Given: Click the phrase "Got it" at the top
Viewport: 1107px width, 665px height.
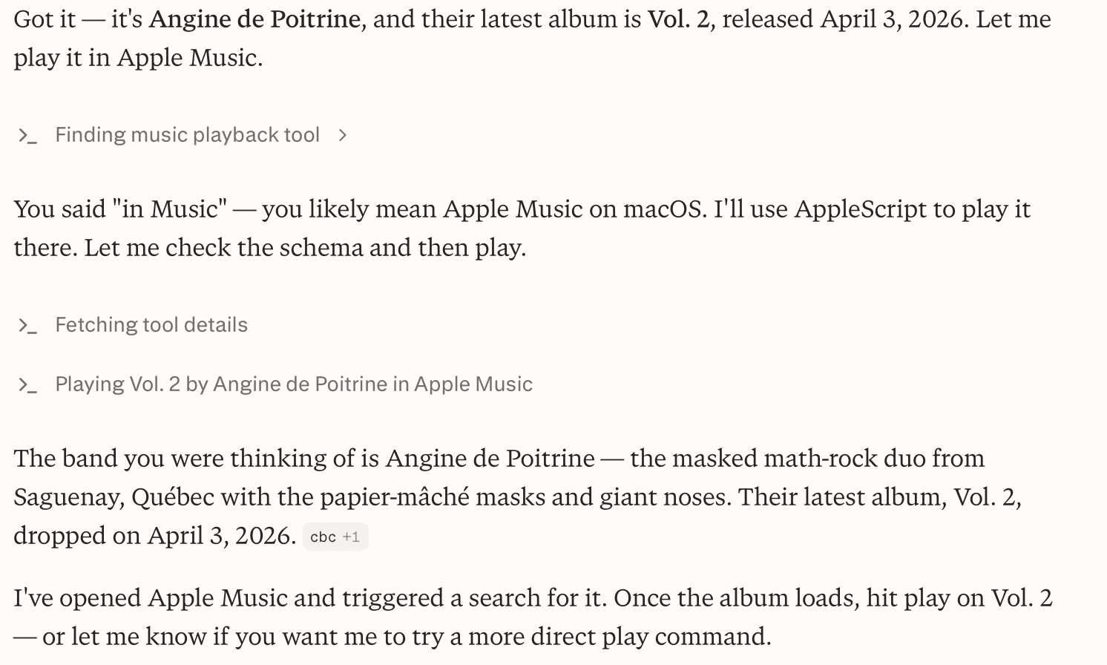Looking at the screenshot, I should pyautogui.click(x=45, y=19).
